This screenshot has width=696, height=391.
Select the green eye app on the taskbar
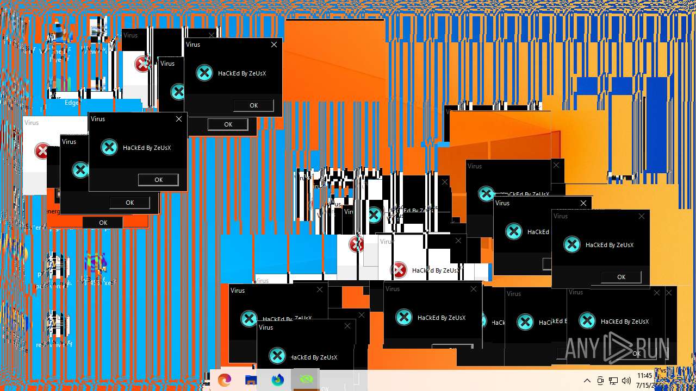306,380
